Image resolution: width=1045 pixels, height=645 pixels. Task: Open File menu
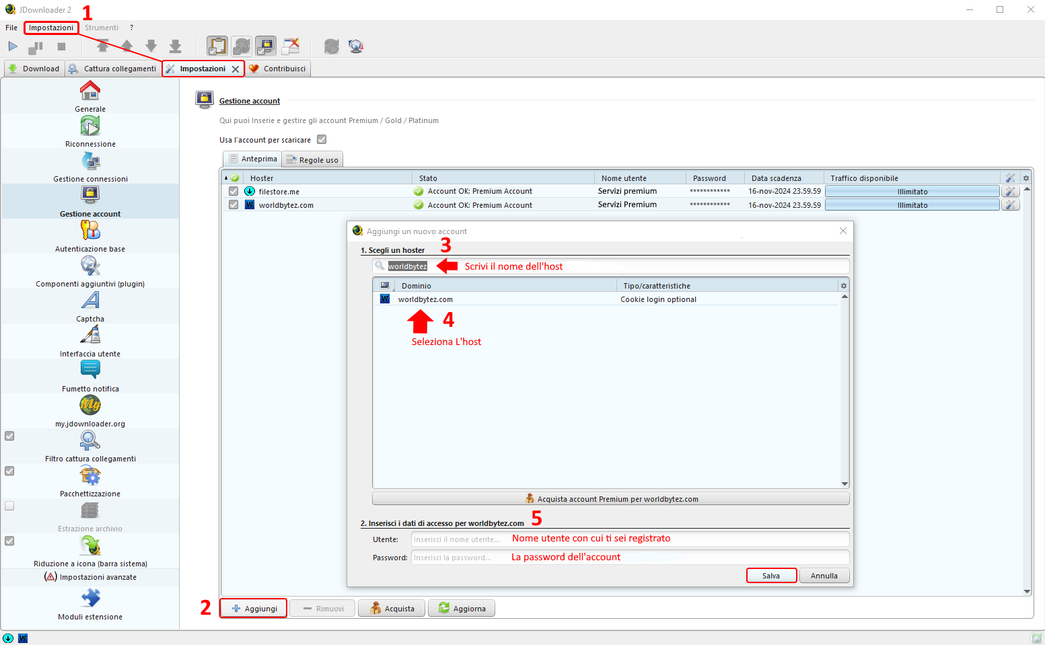pos(11,28)
